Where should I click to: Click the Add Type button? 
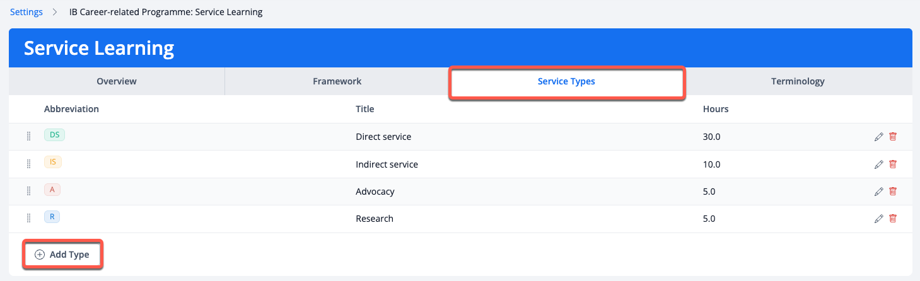coord(62,255)
